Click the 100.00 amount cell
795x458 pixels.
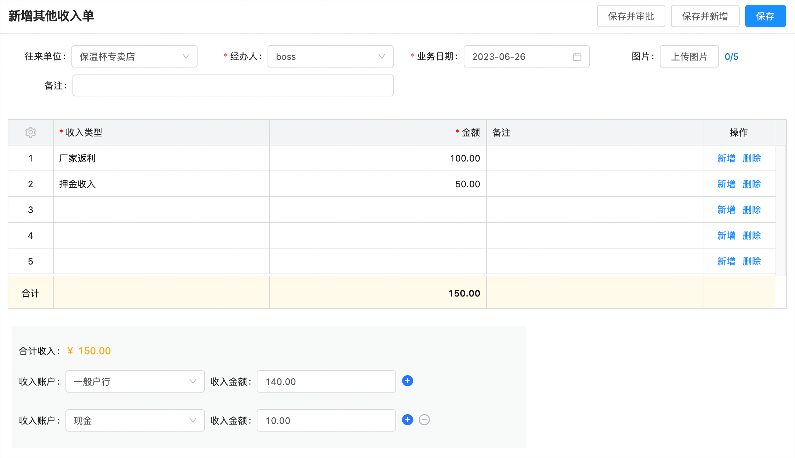[x=378, y=158]
